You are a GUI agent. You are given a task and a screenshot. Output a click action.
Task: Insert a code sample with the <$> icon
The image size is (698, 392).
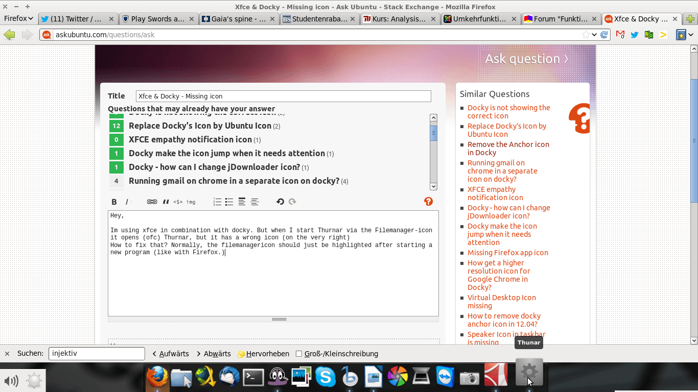178,202
